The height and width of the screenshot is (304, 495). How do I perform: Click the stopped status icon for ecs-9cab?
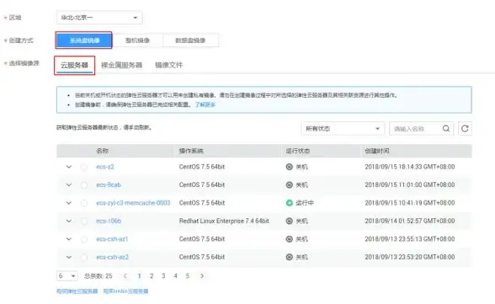[290, 184]
